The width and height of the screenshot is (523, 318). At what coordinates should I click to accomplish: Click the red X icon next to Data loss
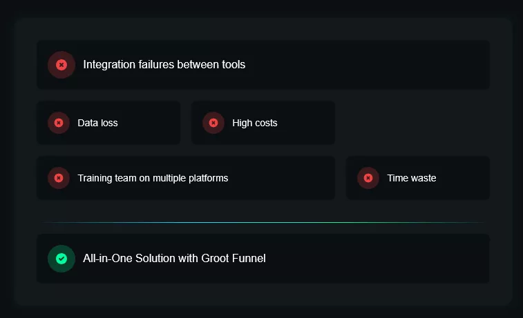click(x=59, y=123)
